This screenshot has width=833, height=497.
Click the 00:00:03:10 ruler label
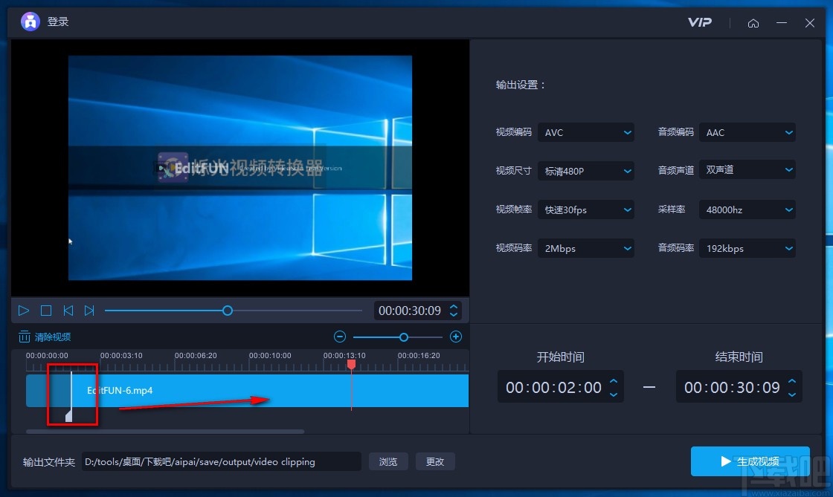[121, 355]
